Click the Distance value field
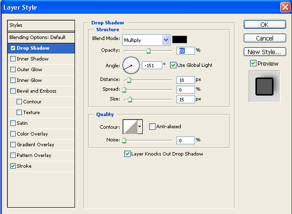Viewport: 292px width, 214px height. 185,80
